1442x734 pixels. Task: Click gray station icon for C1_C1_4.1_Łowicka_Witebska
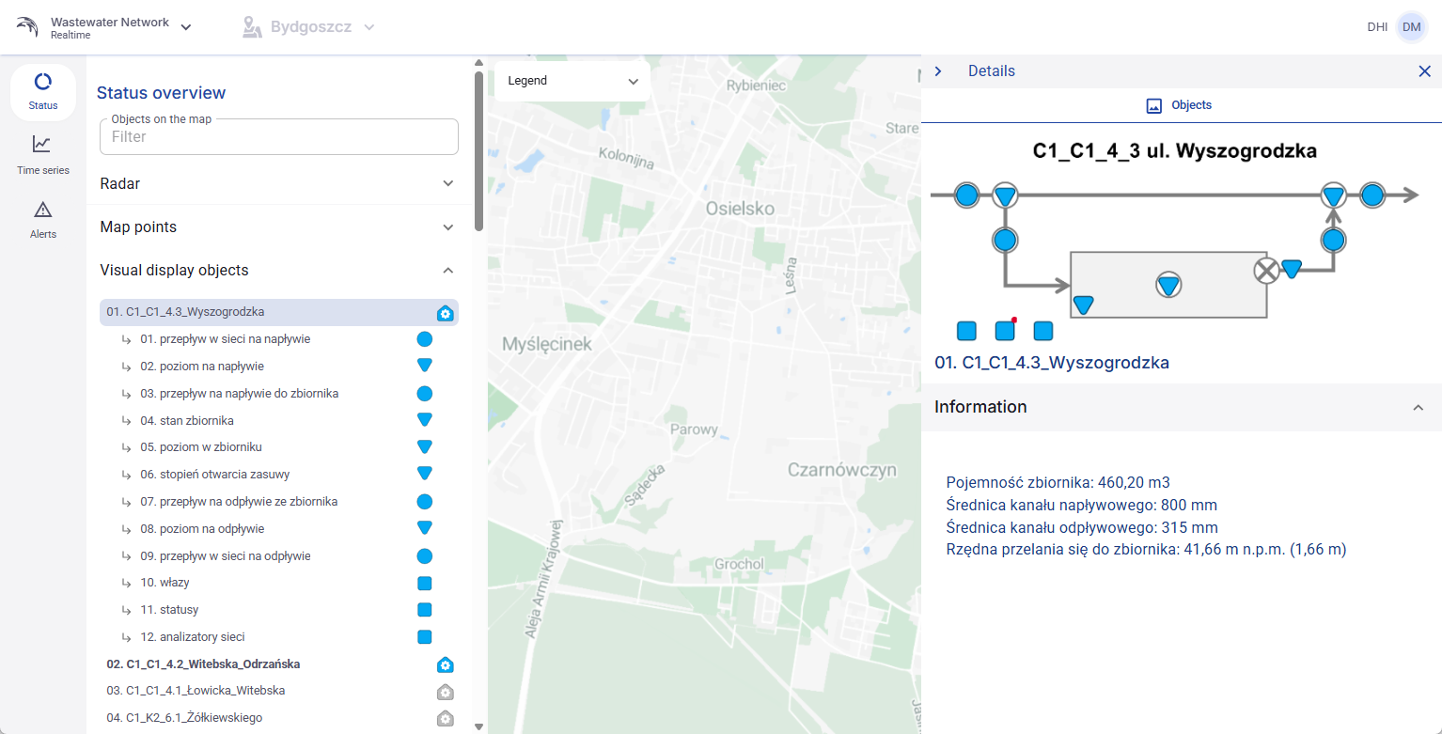point(446,692)
